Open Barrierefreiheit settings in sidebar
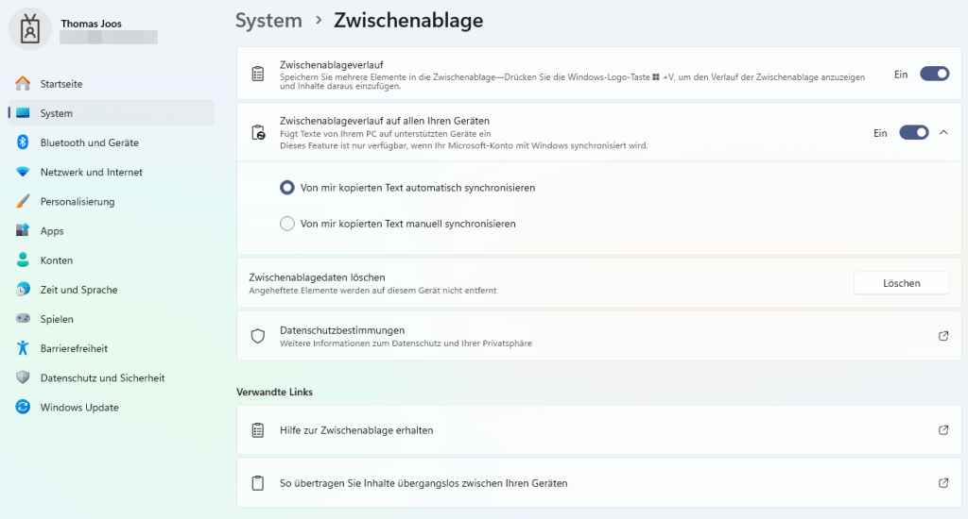The width and height of the screenshot is (968, 519). click(x=112, y=348)
